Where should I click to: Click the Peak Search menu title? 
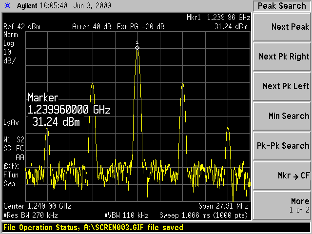282,6
